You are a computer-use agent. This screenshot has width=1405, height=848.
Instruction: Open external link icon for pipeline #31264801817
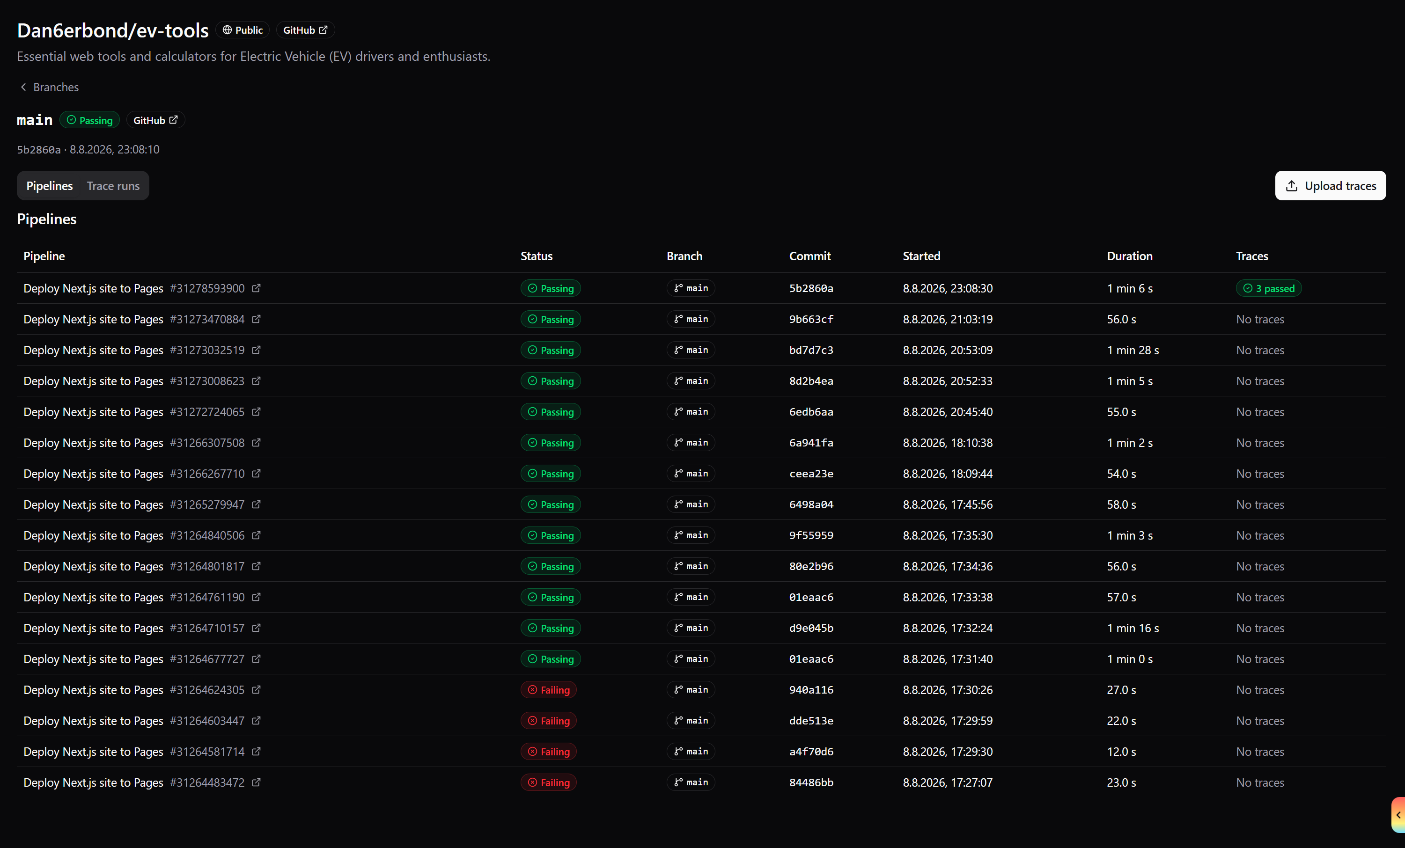[x=256, y=566]
